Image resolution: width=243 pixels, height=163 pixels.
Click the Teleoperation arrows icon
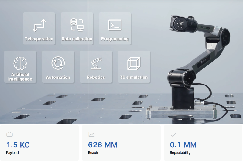click(x=39, y=25)
